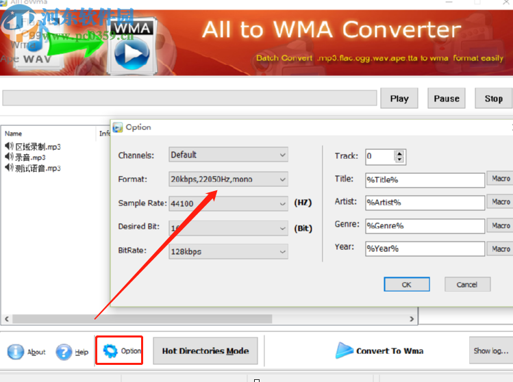Viewport: 513px width, 382px height.
Task: Open the Channels dropdown
Action: point(228,155)
